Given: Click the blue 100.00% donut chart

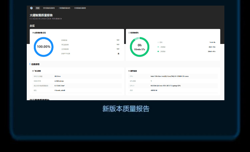Looking at the screenshot, I should [43, 47].
